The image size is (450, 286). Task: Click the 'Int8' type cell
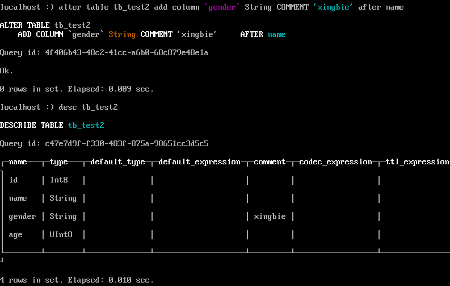59,180
